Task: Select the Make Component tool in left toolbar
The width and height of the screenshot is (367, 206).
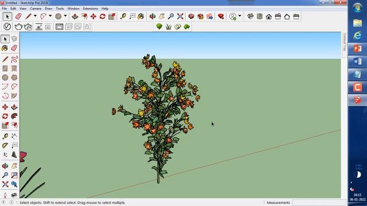Action: click(x=14, y=39)
